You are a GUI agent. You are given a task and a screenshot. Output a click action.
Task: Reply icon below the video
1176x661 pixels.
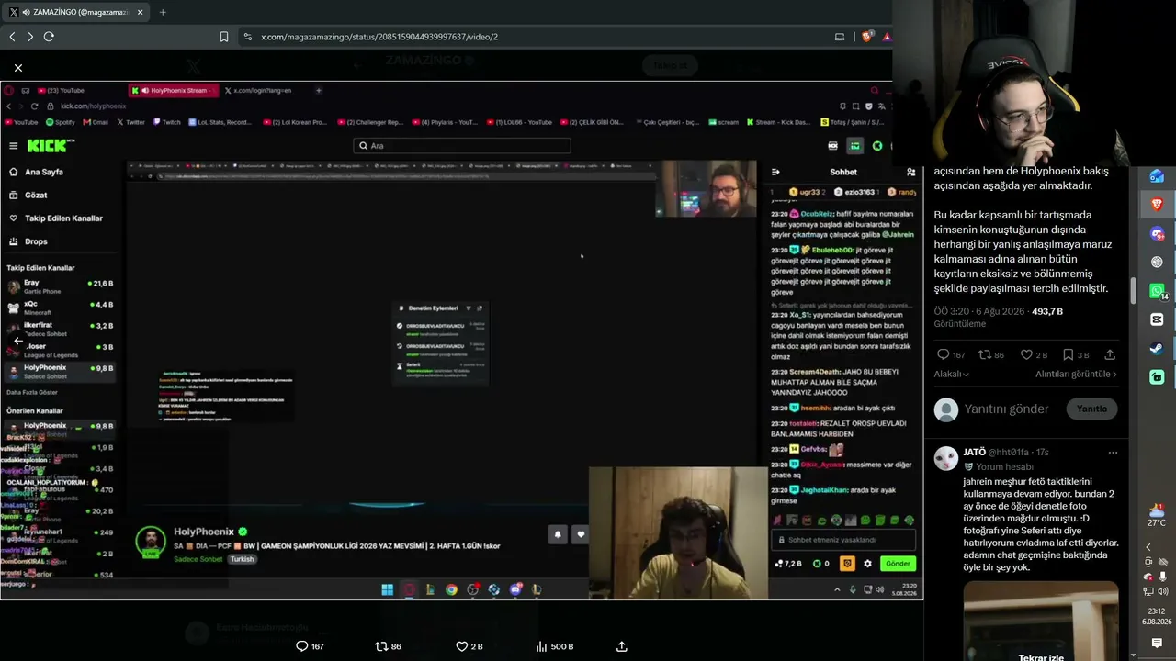(301, 646)
